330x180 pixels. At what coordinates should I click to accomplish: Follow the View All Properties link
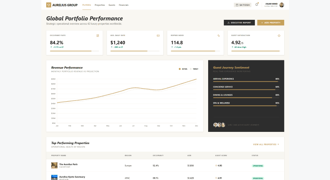point(266,144)
